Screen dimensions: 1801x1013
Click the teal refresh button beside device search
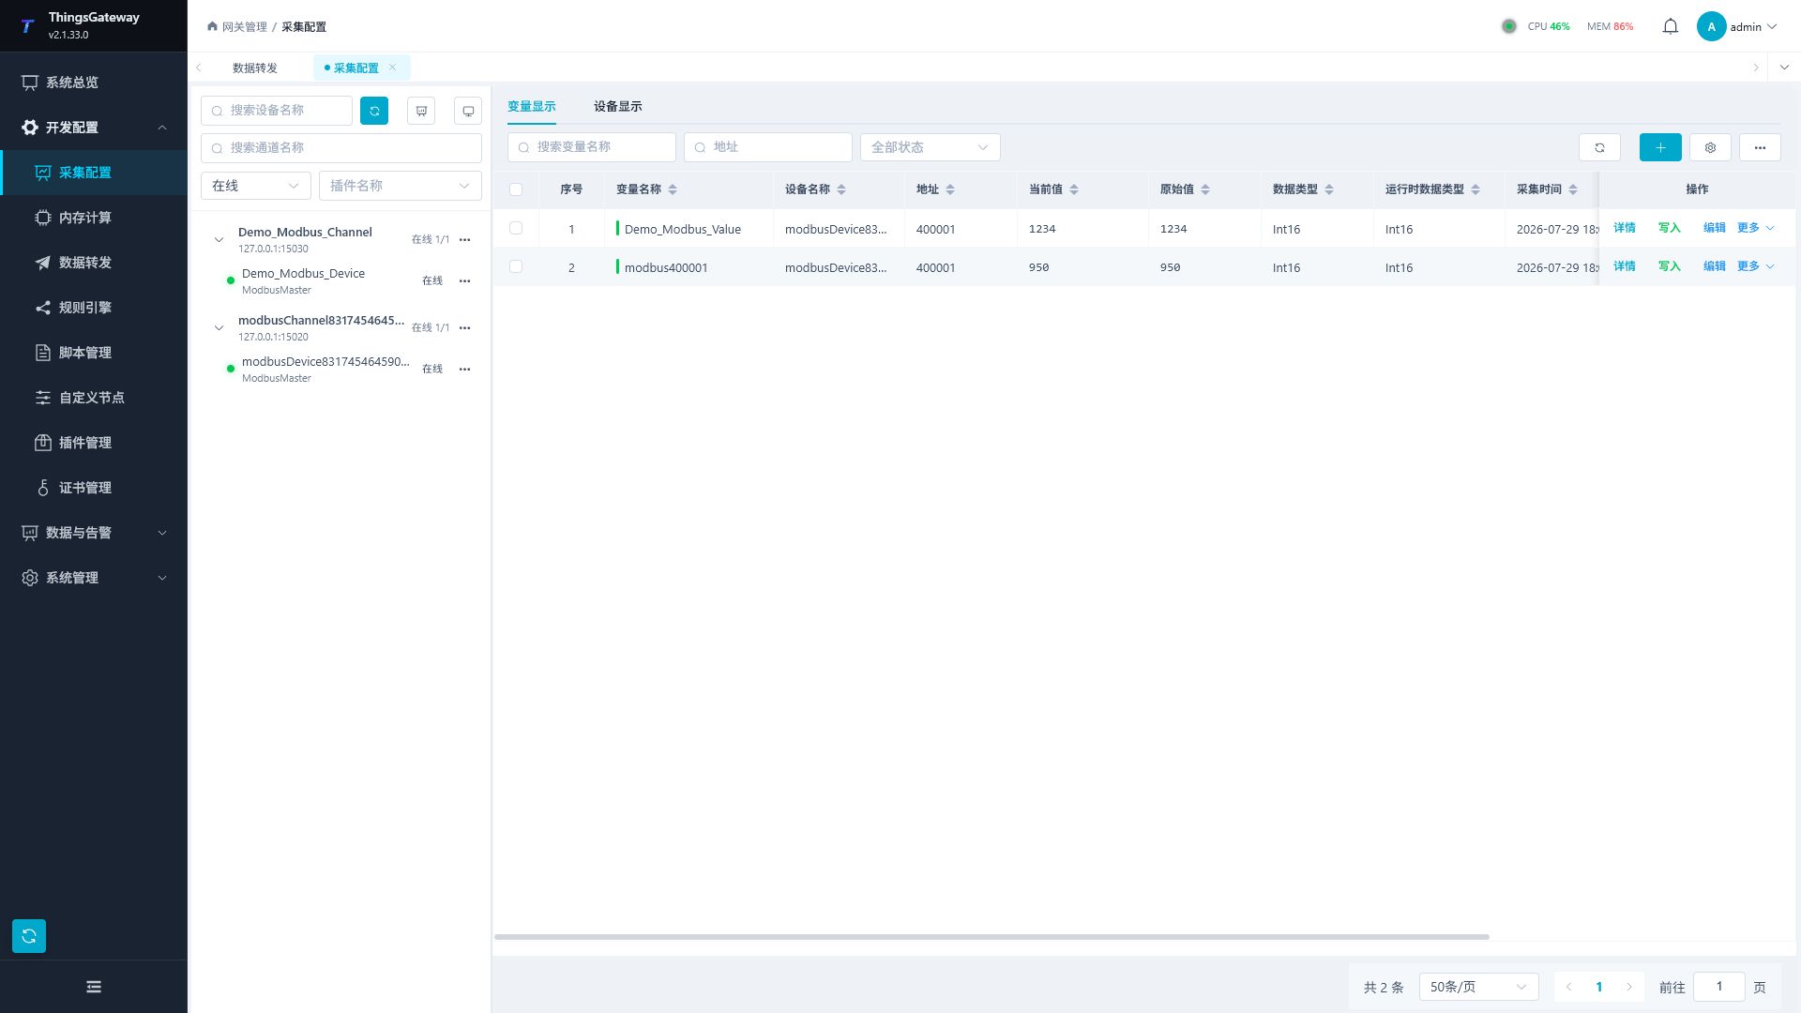point(374,111)
